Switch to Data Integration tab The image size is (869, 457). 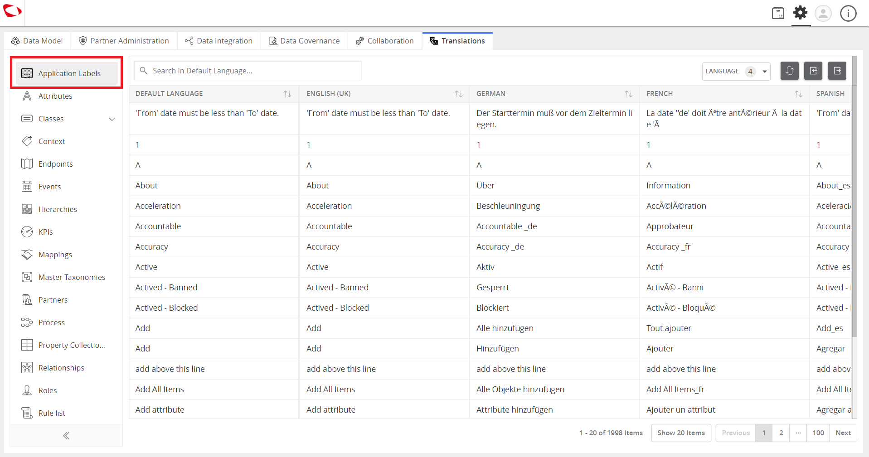point(218,41)
